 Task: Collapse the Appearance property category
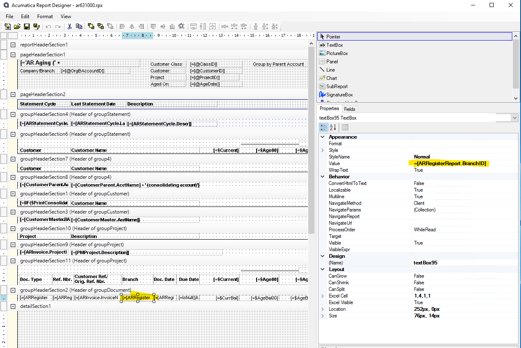point(323,137)
